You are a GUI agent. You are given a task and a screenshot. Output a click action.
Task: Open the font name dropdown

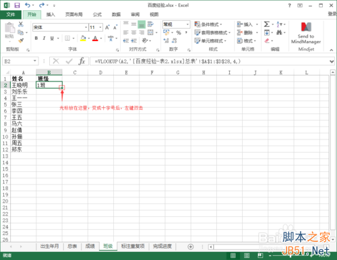(86, 28)
